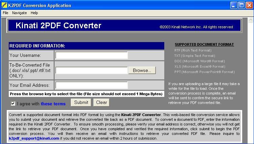
Task: Click the scrollbar up arrow
Action: (x=251, y=20)
